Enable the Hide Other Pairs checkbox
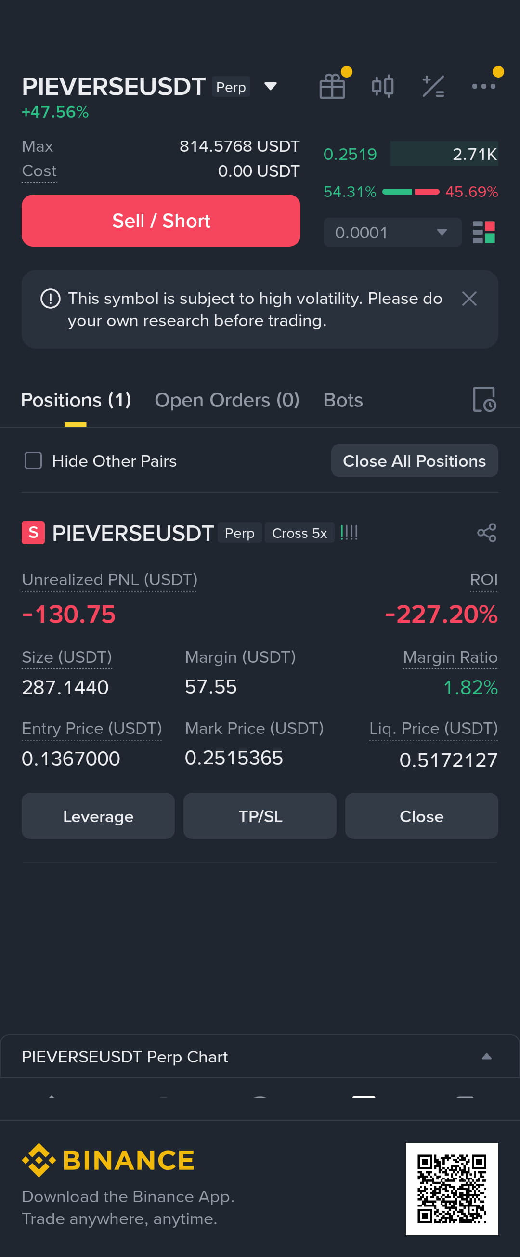Viewport: 520px width, 1257px height. pyautogui.click(x=33, y=460)
